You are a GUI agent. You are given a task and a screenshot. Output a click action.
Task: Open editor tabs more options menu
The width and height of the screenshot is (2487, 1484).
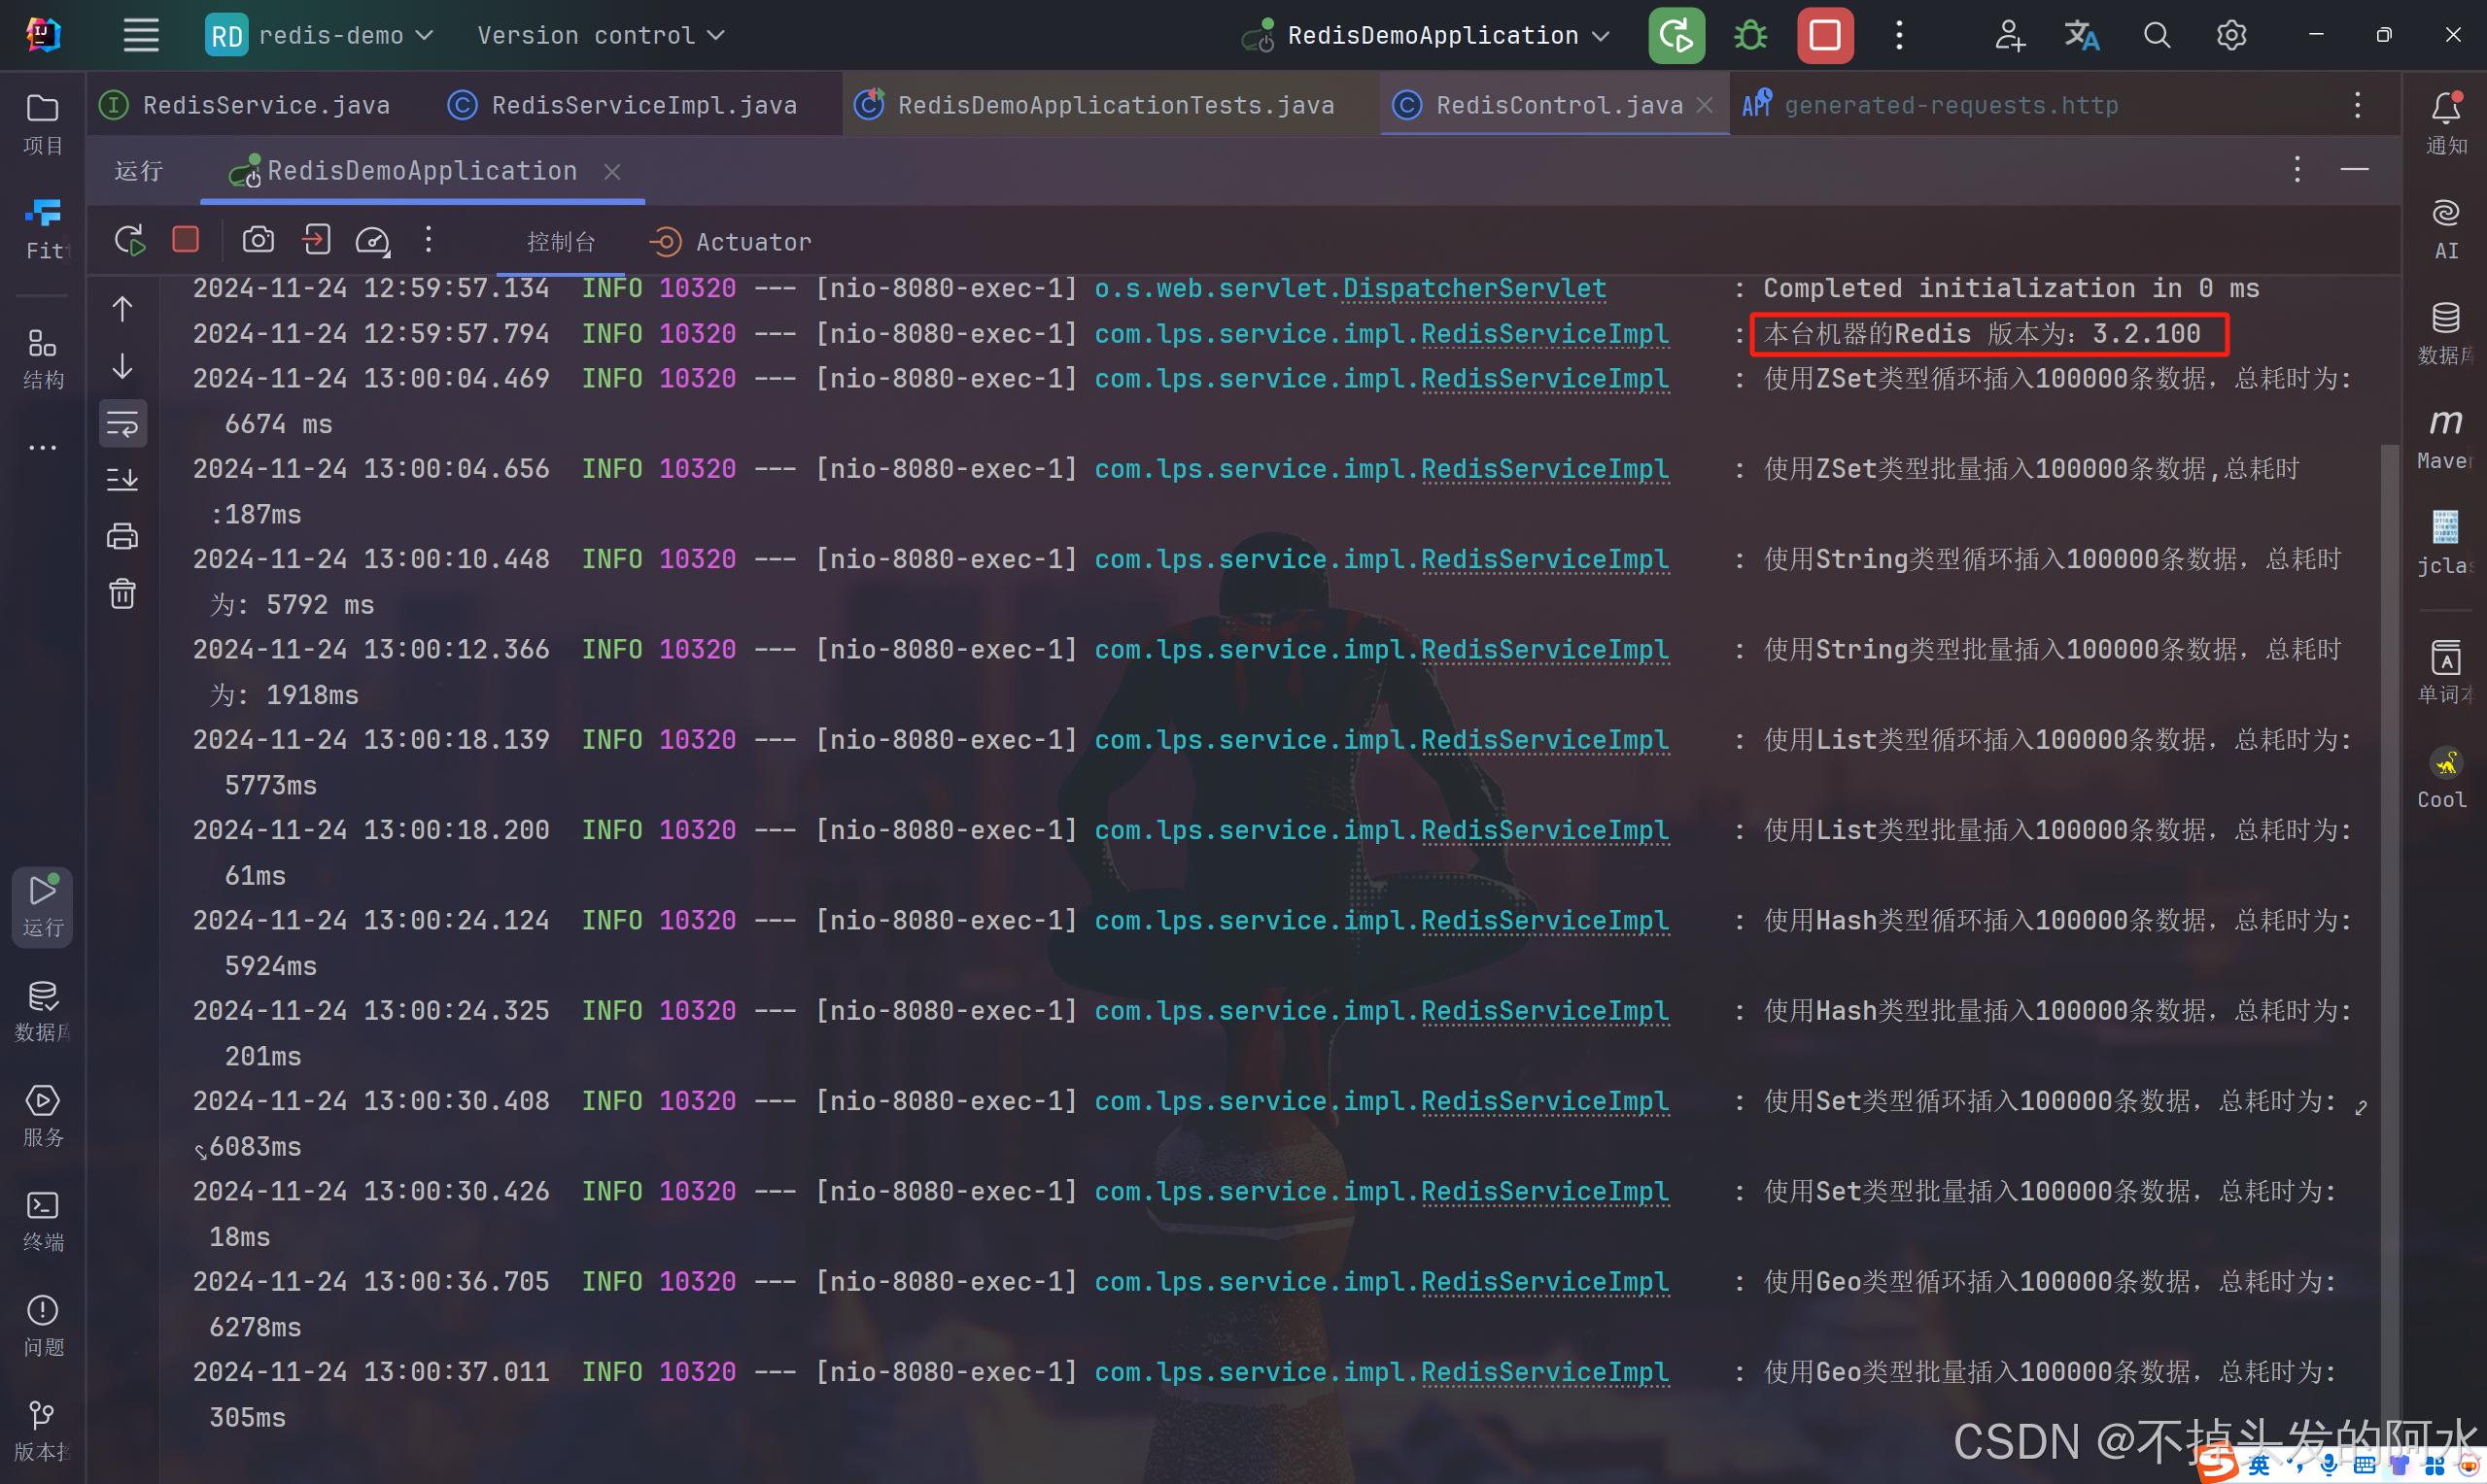click(x=2357, y=105)
